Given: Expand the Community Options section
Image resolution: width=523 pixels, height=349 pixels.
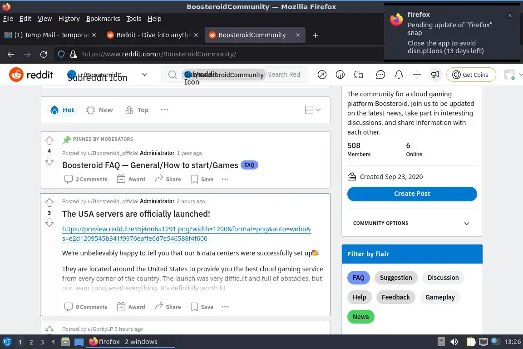Looking at the screenshot, I should tap(412, 223).
